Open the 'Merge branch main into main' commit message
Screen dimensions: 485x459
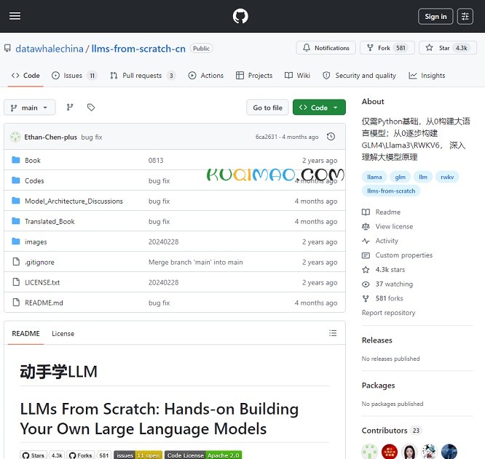click(195, 263)
